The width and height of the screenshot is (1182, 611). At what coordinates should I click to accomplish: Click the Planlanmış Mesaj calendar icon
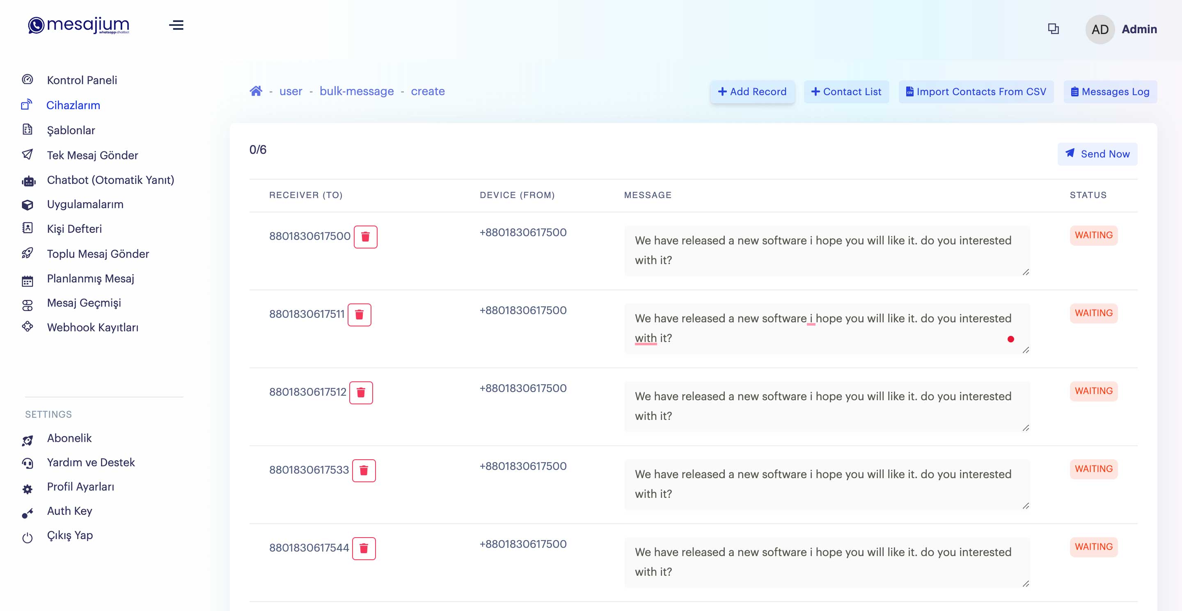(27, 281)
